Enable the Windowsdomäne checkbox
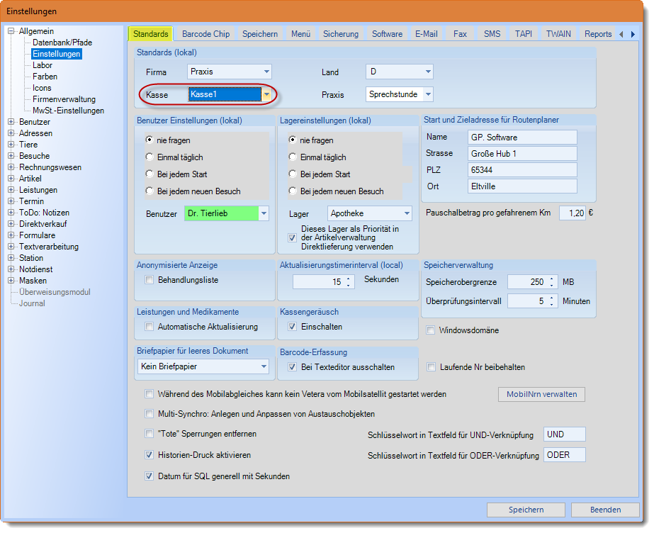 coord(432,330)
